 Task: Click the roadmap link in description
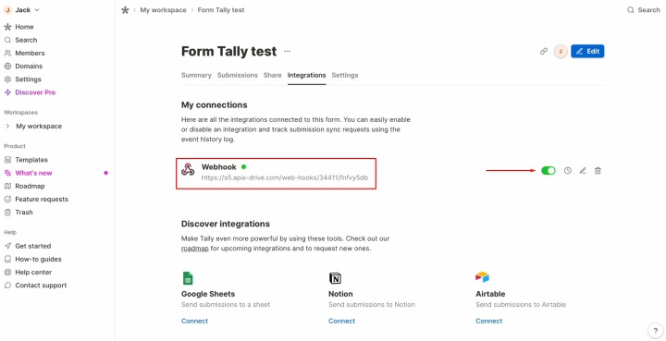pyautogui.click(x=195, y=249)
